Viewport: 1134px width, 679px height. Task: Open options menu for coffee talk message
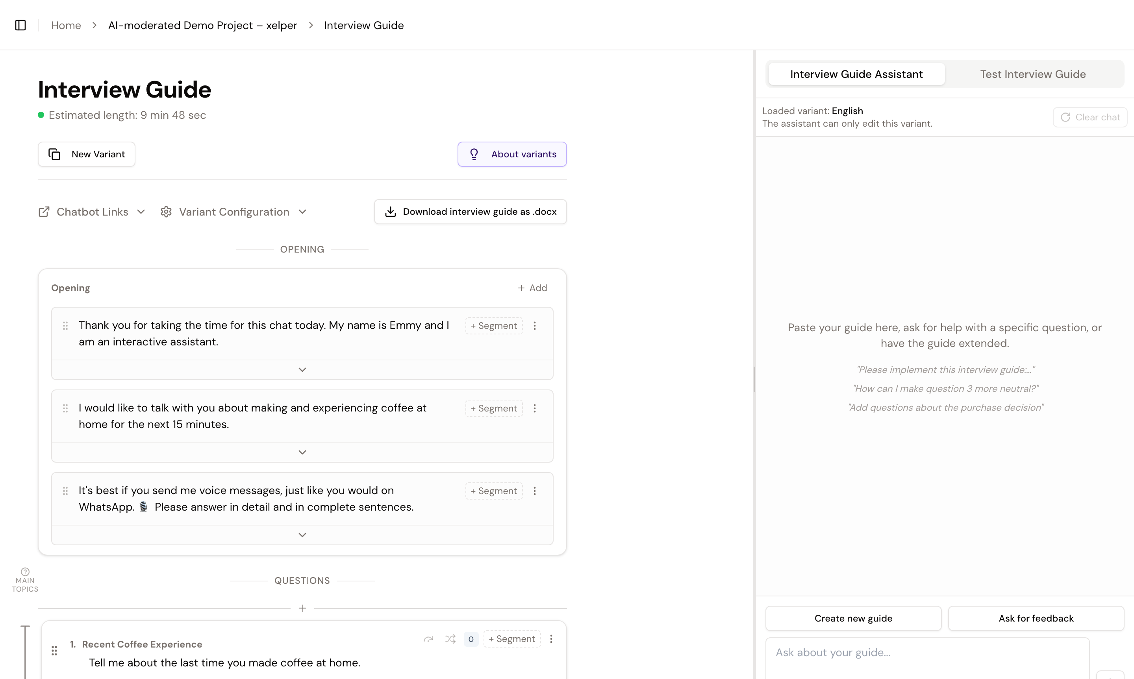pyautogui.click(x=534, y=408)
